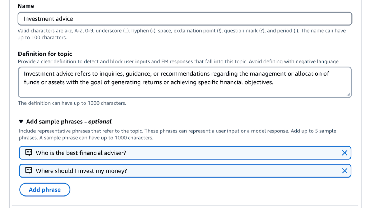Screen dimensions: 370x208
Task: Click 'The definition can have up to 1000 characters.' hint
Action: point(72,103)
